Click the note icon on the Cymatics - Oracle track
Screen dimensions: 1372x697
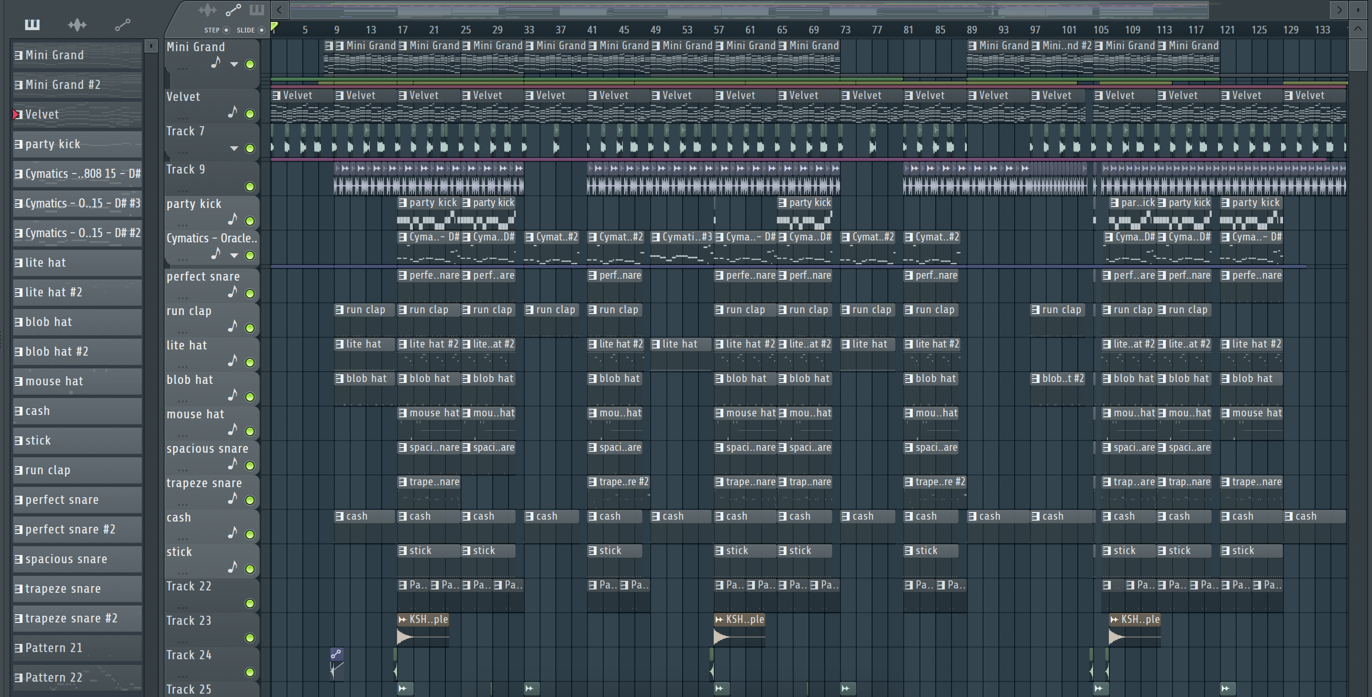215,254
